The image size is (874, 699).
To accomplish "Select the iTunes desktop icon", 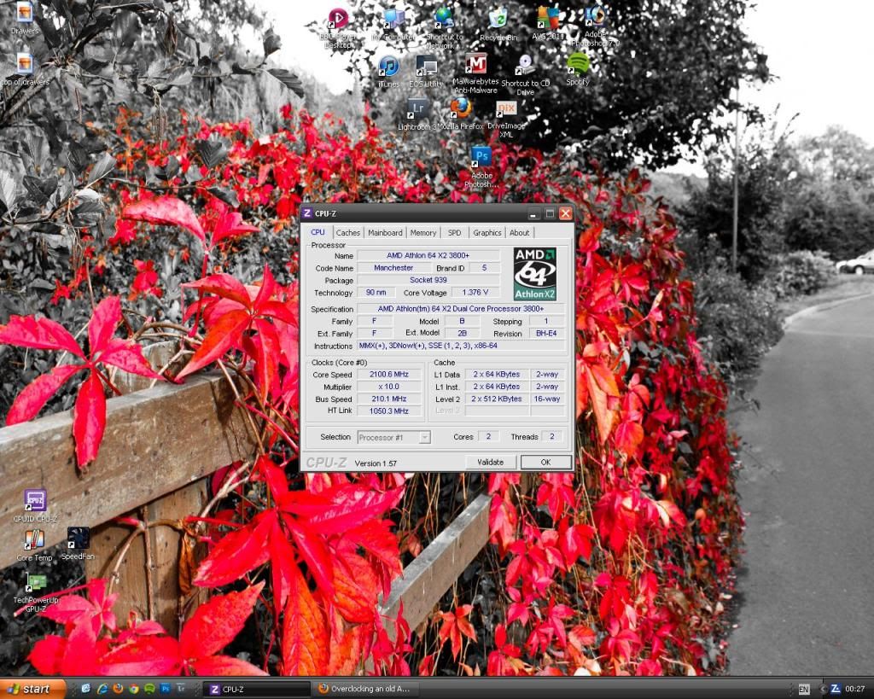I will (x=388, y=67).
